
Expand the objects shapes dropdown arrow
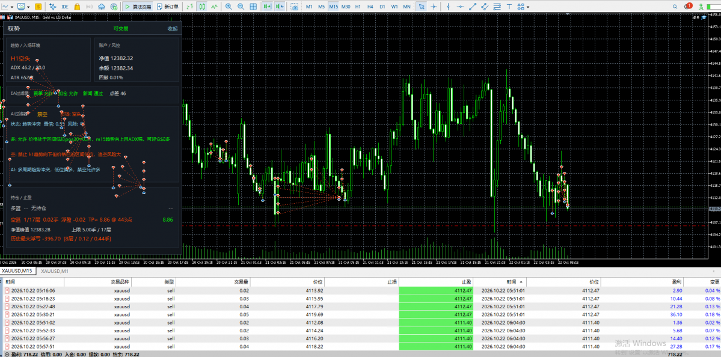click(x=527, y=7)
